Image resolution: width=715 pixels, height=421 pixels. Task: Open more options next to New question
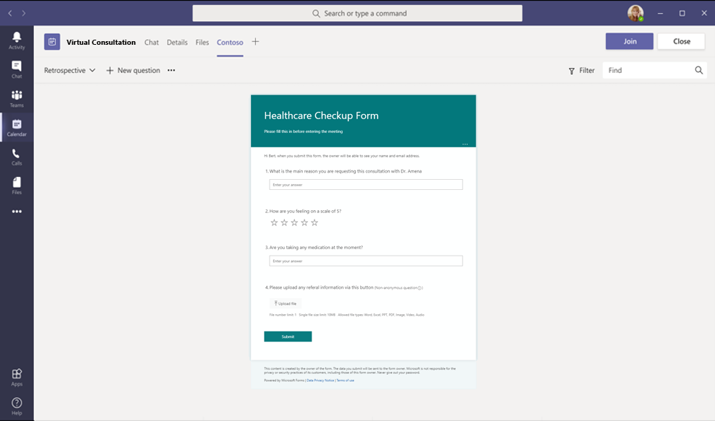[x=171, y=70]
